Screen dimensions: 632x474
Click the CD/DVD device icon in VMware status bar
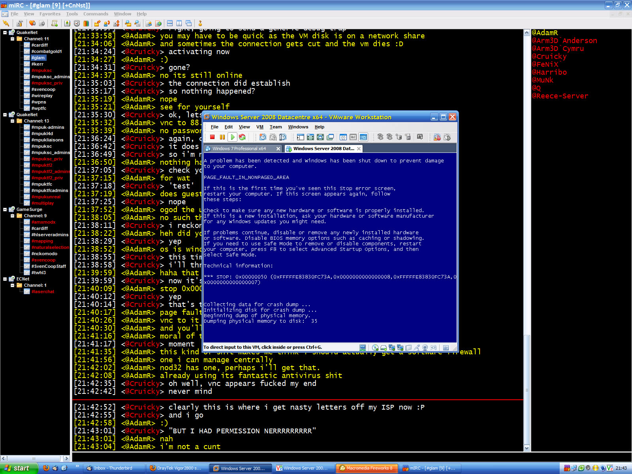pyautogui.click(x=375, y=348)
